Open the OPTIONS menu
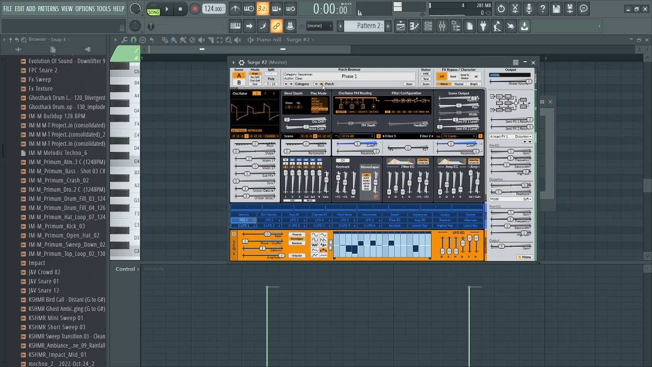 click(85, 9)
